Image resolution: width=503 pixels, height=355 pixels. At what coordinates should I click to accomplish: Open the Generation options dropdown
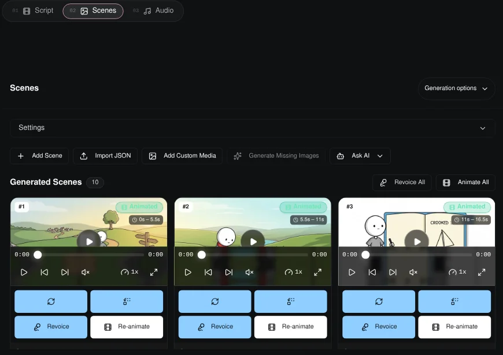pos(456,88)
